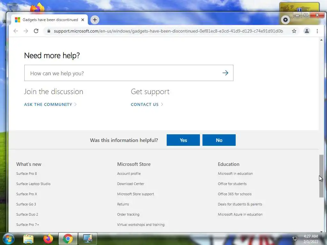Open the Surface Duo 2 link

[27, 214]
